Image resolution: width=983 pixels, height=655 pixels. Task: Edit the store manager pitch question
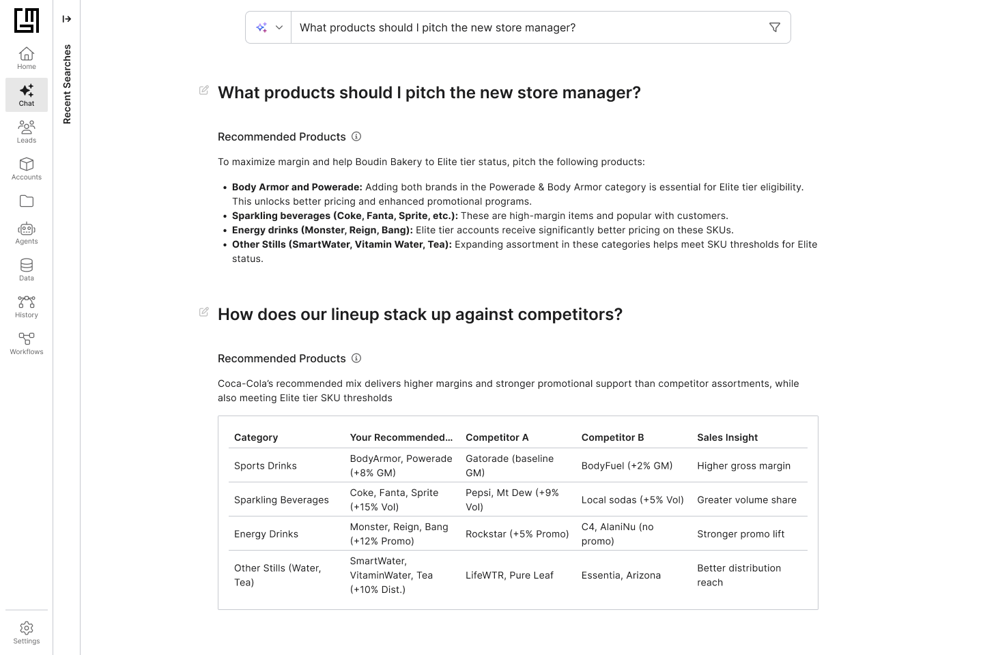click(204, 90)
